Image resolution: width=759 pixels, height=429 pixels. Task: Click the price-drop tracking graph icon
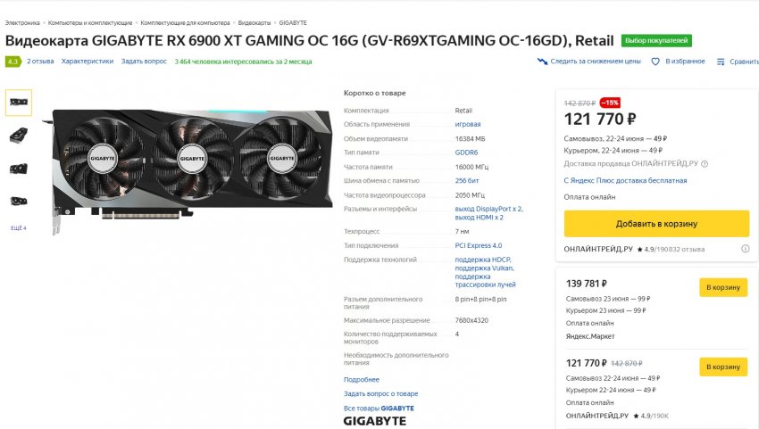pyautogui.click(x=542, y=62)
